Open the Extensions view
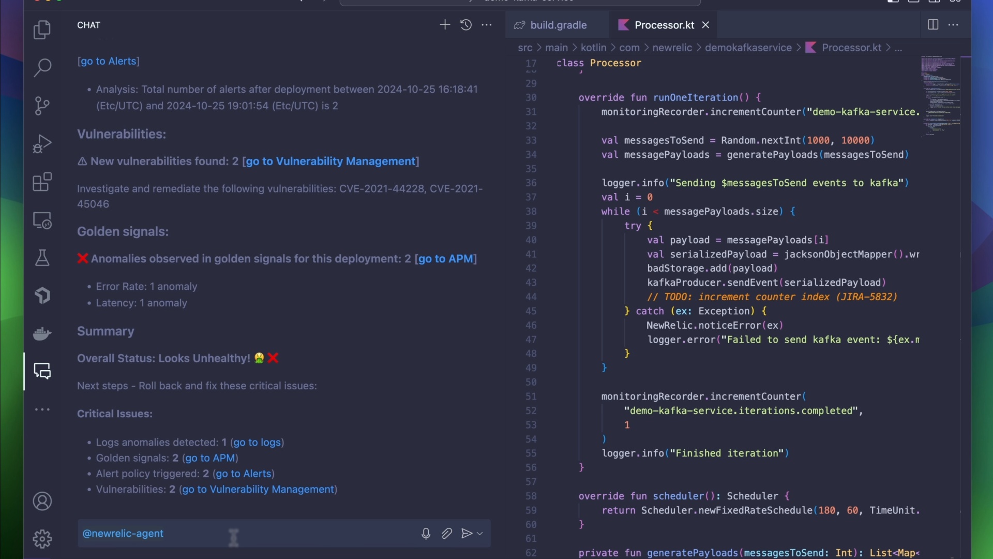Viewport: 993px width, 559px height. coord(42,182)
